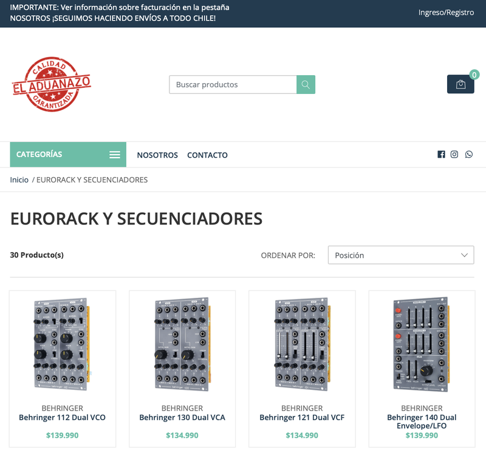Open WhatsApp chat icon
The width and height of the screenshot is (486, 456).
tap(468, 155)
